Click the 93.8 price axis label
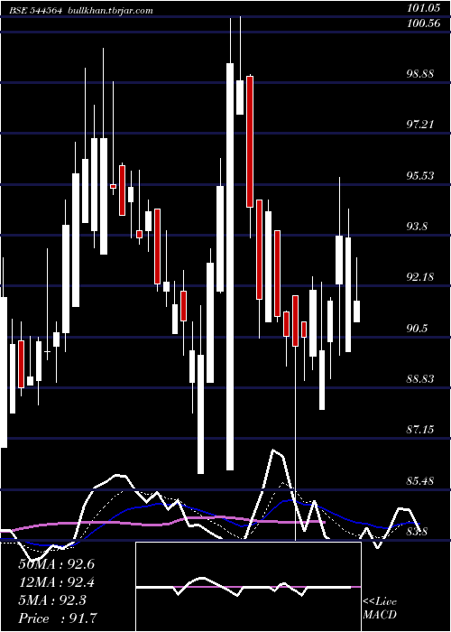451x632 pixels. click(418, 226)
